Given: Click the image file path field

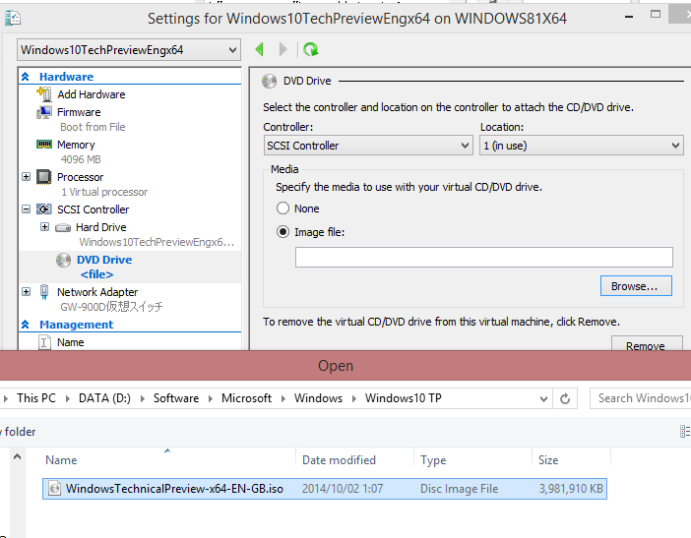Looking at the screenshot, I should [x=484, y=257].
